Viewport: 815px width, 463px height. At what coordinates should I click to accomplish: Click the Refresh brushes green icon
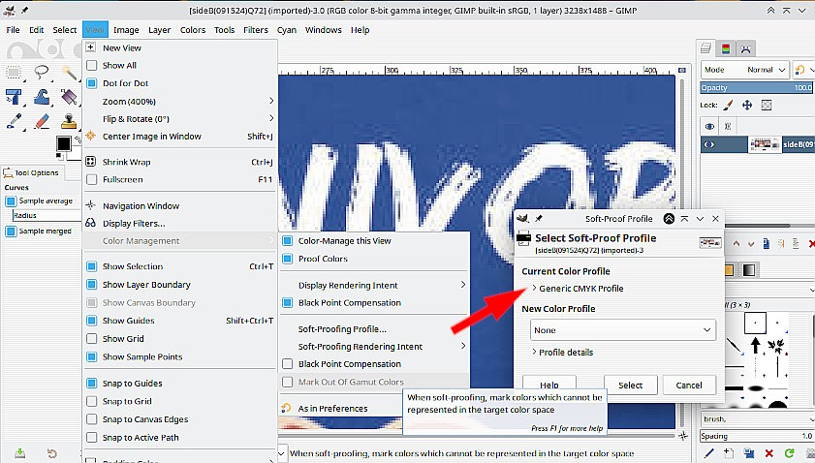click(x=789, y=453)
